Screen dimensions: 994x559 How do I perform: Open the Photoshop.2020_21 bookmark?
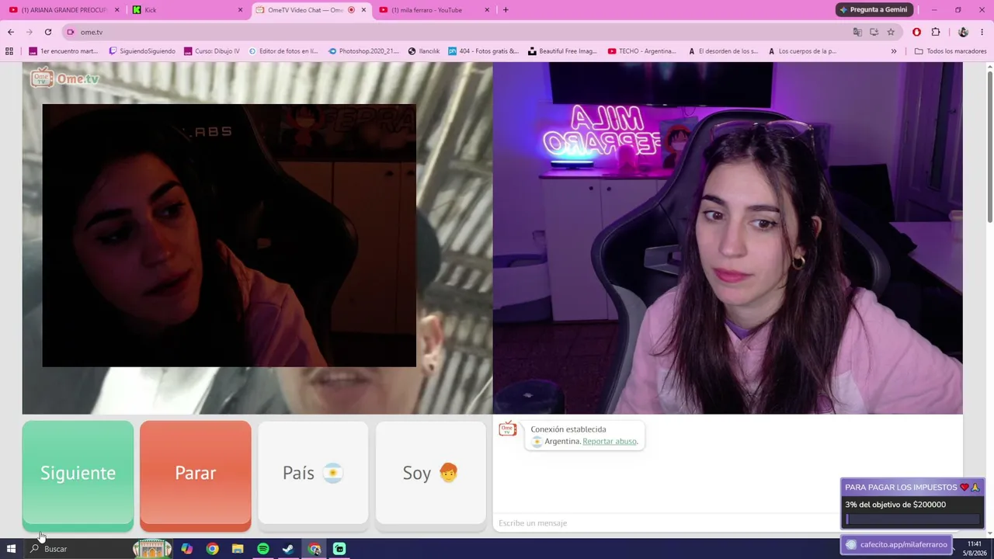click(363, 51)
